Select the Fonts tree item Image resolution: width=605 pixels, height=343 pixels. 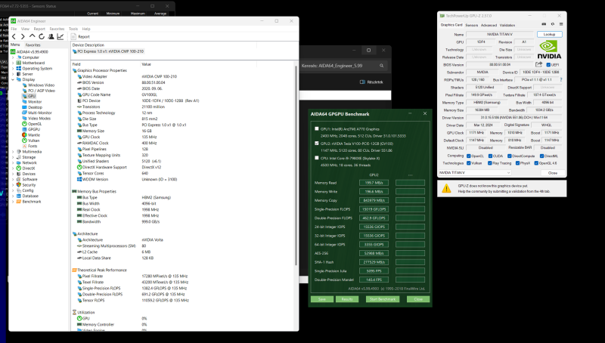[x=33, y=146]
